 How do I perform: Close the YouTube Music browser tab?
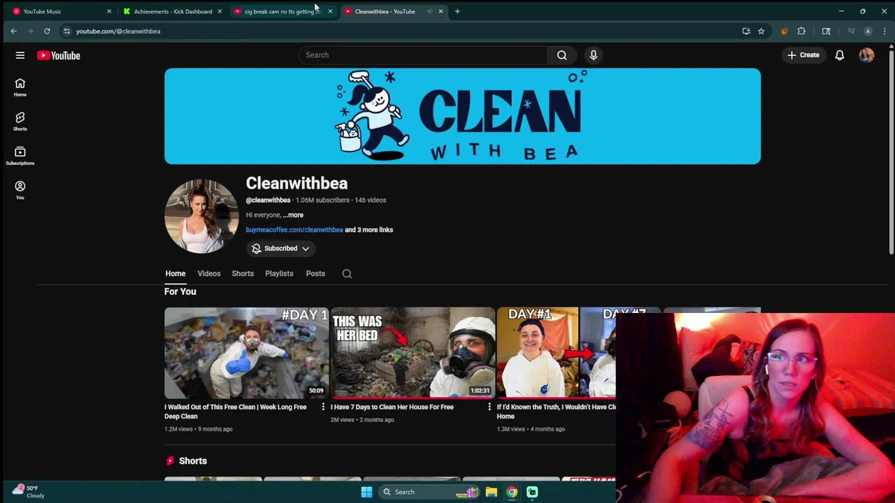pos(109,11)
